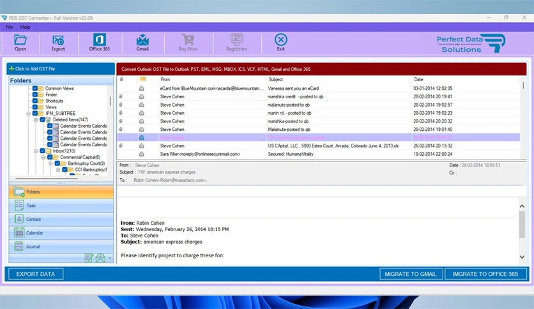Open the File menu

click(x=9, y=27)
